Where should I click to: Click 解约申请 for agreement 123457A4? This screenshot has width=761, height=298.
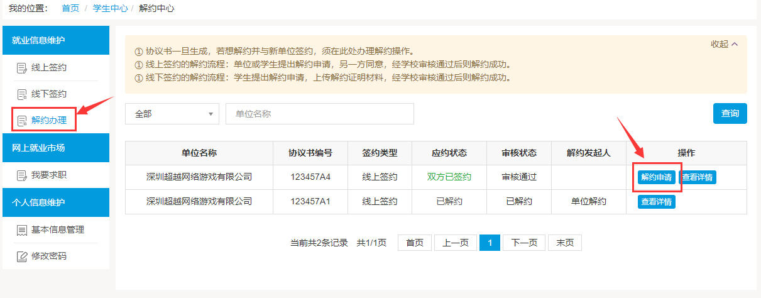656,177
